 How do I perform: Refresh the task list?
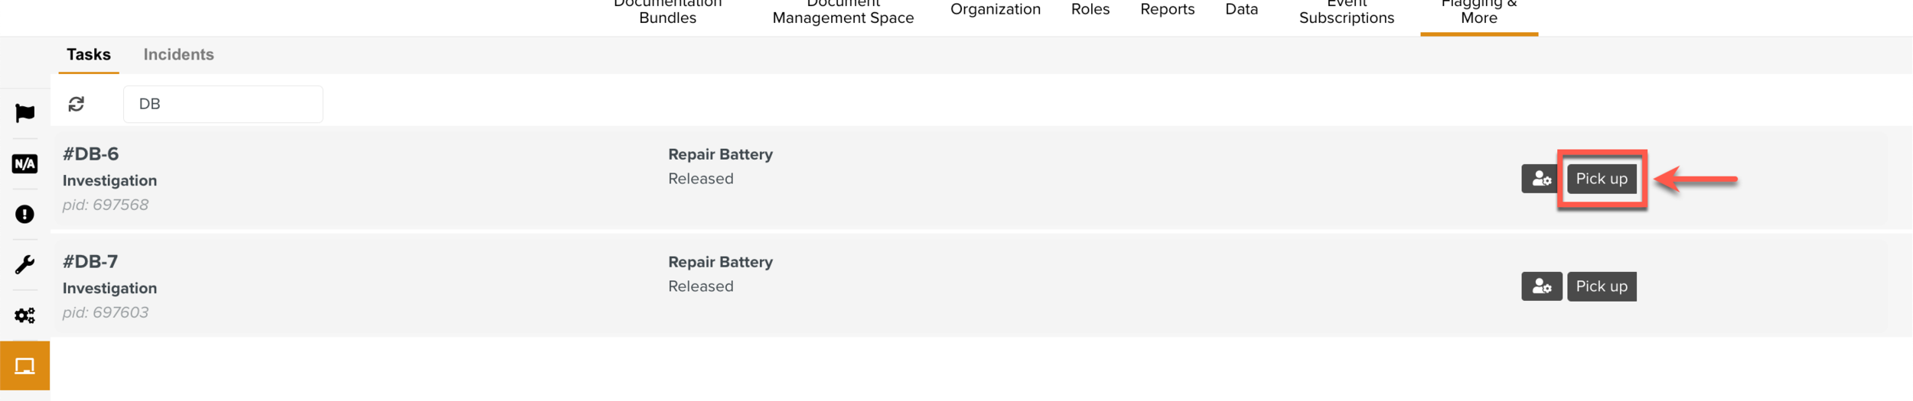76,104
